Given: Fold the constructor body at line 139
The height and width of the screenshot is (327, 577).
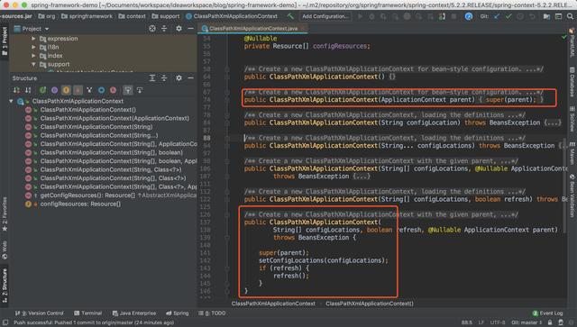Looking at the screenshot, I should (x=227, y=238).
